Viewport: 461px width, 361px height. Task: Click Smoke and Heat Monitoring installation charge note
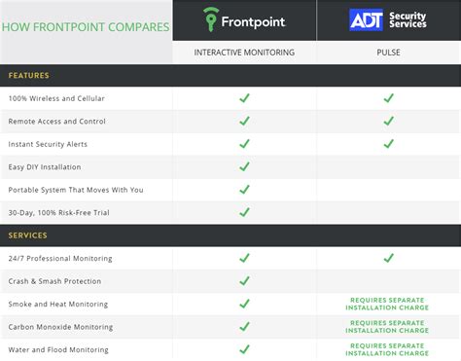pyautogui.click(x=387, y=304)
